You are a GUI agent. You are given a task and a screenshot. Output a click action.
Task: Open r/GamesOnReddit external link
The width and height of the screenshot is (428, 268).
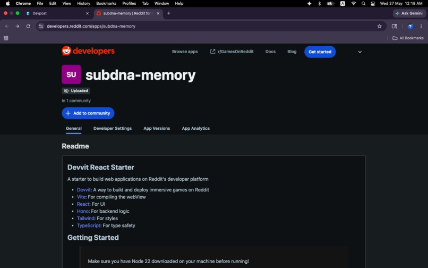(x=232, y=52)
